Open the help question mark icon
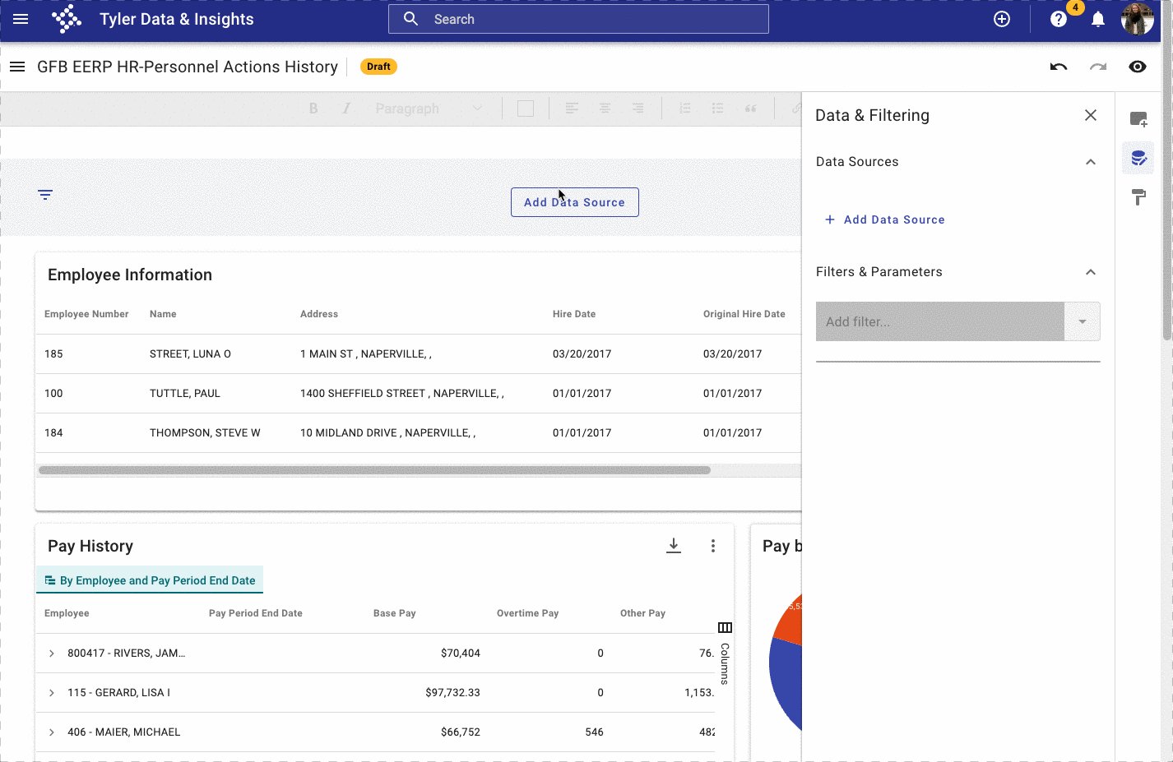The image size is (1173, 762). click(x=1059, y=19)
